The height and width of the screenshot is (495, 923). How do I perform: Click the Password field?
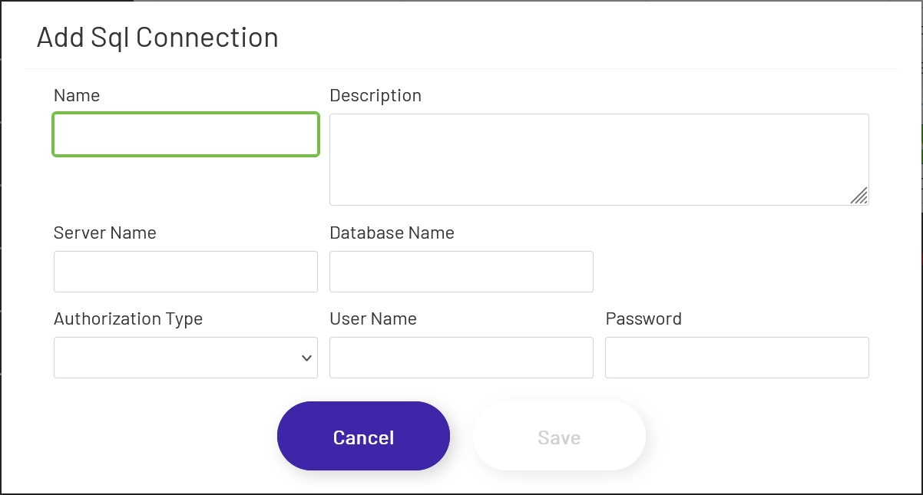(736, 357)
